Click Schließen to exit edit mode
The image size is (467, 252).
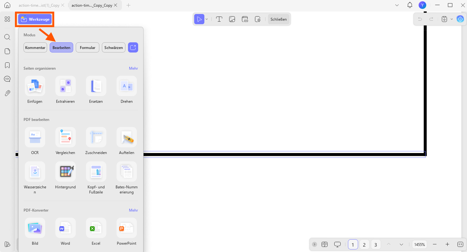(x=279, y=19)
